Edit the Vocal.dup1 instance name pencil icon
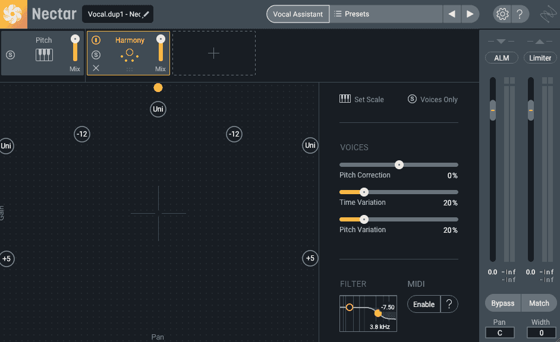The image size is (560, 342). click(146, 14)
